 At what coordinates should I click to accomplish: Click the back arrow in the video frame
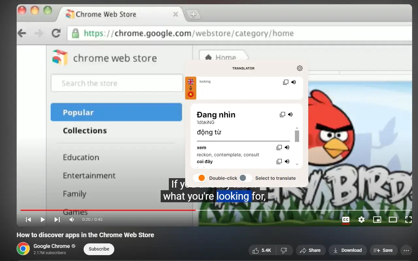(x=22, y=33)
